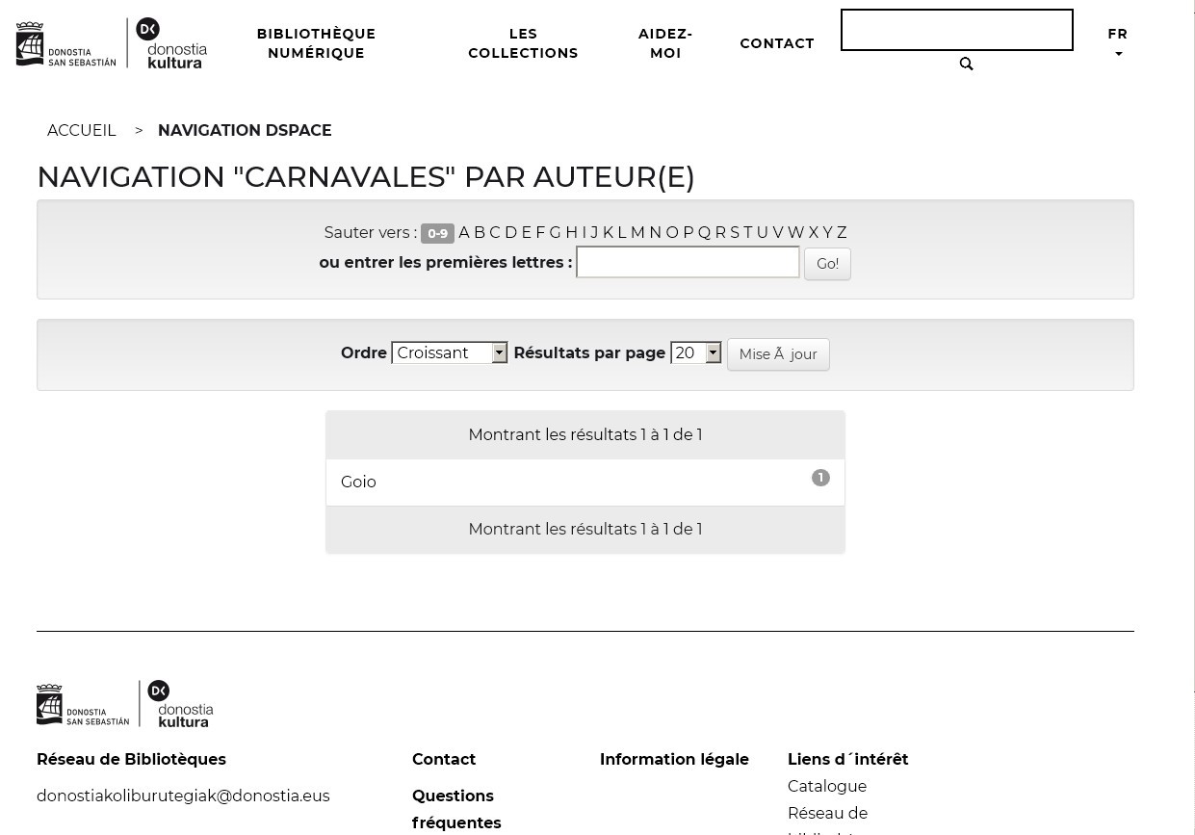Open the FR language dropdown
1195x835 pixels.
pyautogui.click(x=1117, y=43)
